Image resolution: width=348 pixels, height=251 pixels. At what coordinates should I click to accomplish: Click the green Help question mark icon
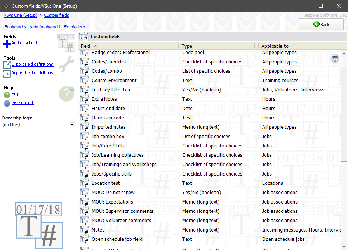(x=7, y=95)
